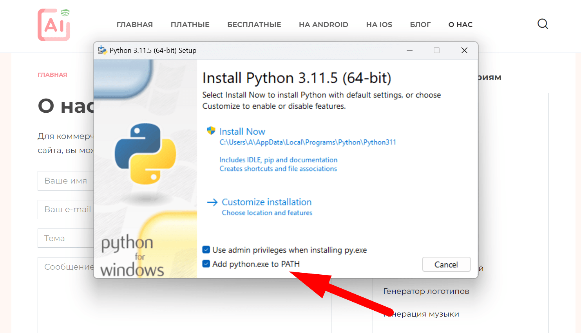Go to БЕСПЛАТНЫЕ section
Screen dimensions: 581x333
[254, 25]
